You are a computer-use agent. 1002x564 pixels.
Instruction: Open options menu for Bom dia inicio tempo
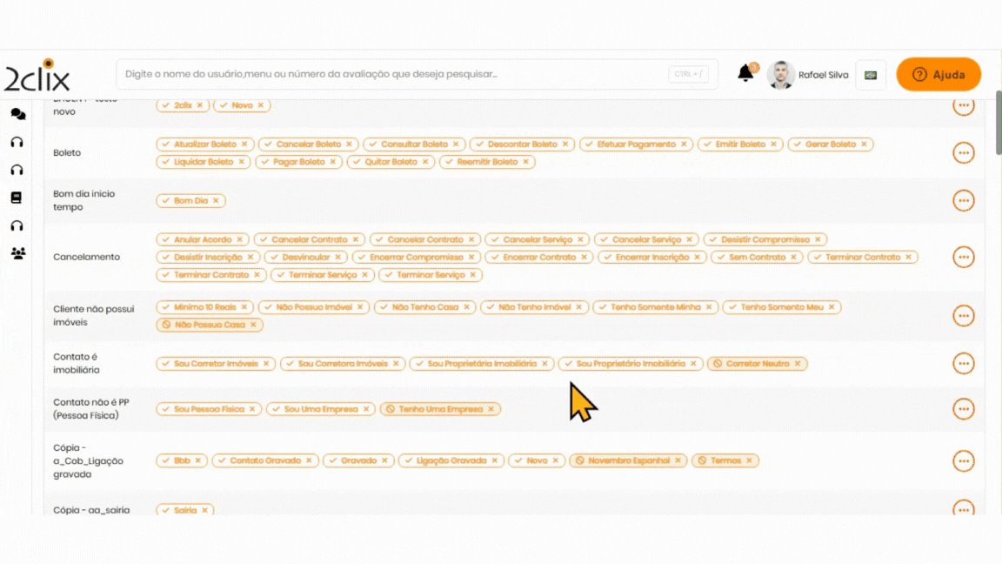963,201
